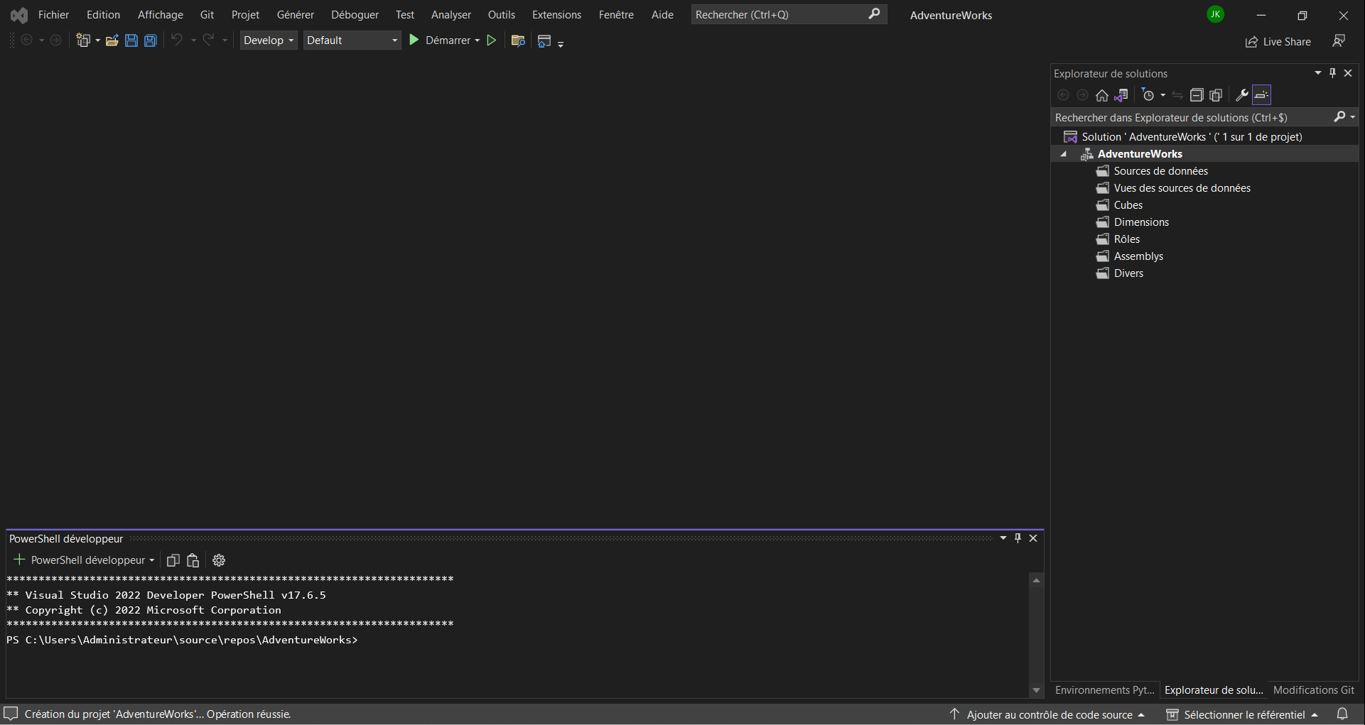Viewport: 1365px width, 725px height.
Task: Click the paste icon in PowerShell toolbar
Action: pyautogui.click(x=193, y=560)
